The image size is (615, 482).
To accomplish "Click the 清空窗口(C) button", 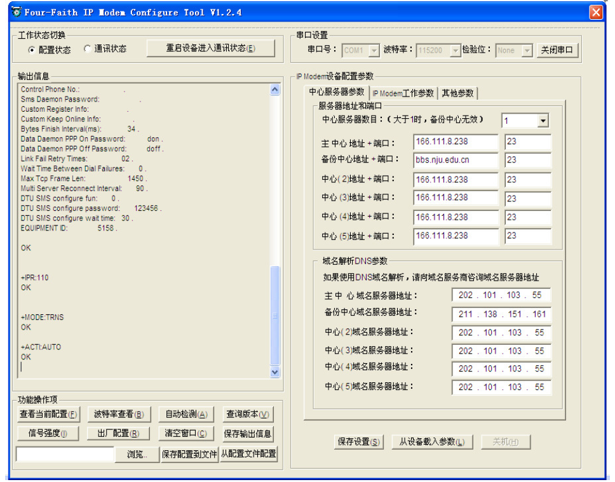I will pos(186,433).
